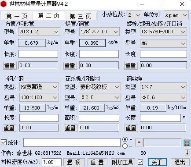The image size is (191, 167).
Task: Switch to 第三页 tab
Action: pyautogui.click(x=81, y=16)
